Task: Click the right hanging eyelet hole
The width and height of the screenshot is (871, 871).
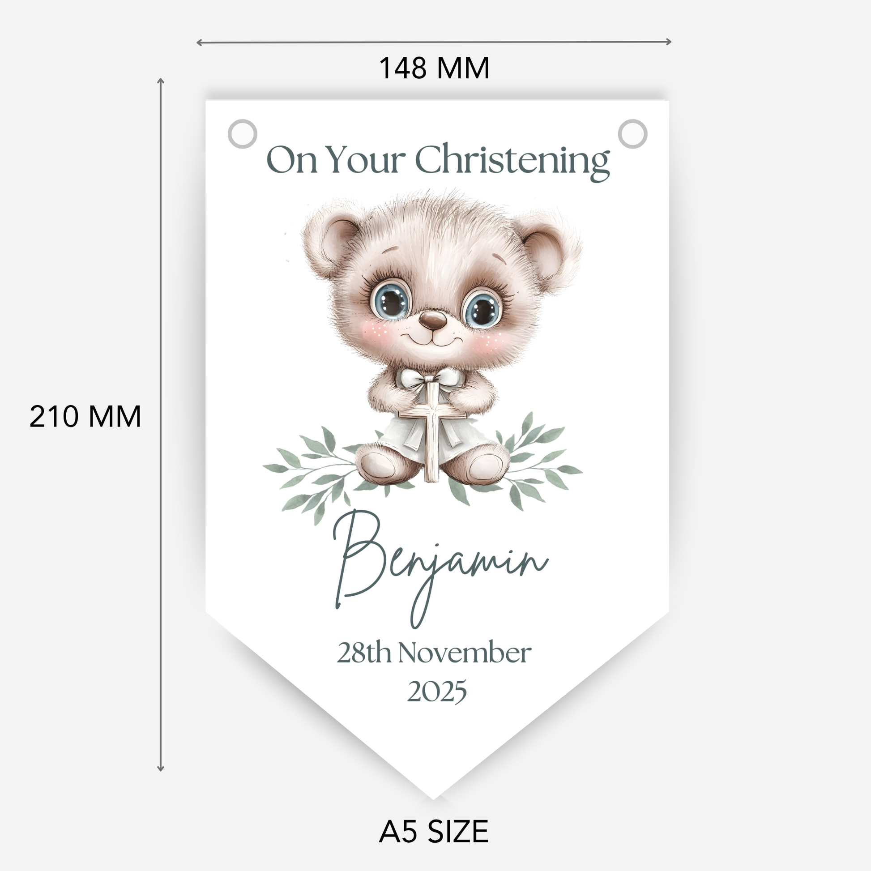Action: tap(632, 133)
